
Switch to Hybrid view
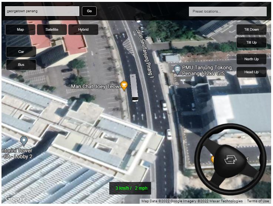pos(83,30)
